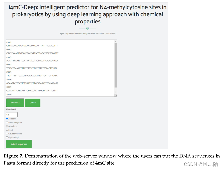222x169 pixels.
Task: Click the textarea resize handle corner
Action: coord(116,95)
